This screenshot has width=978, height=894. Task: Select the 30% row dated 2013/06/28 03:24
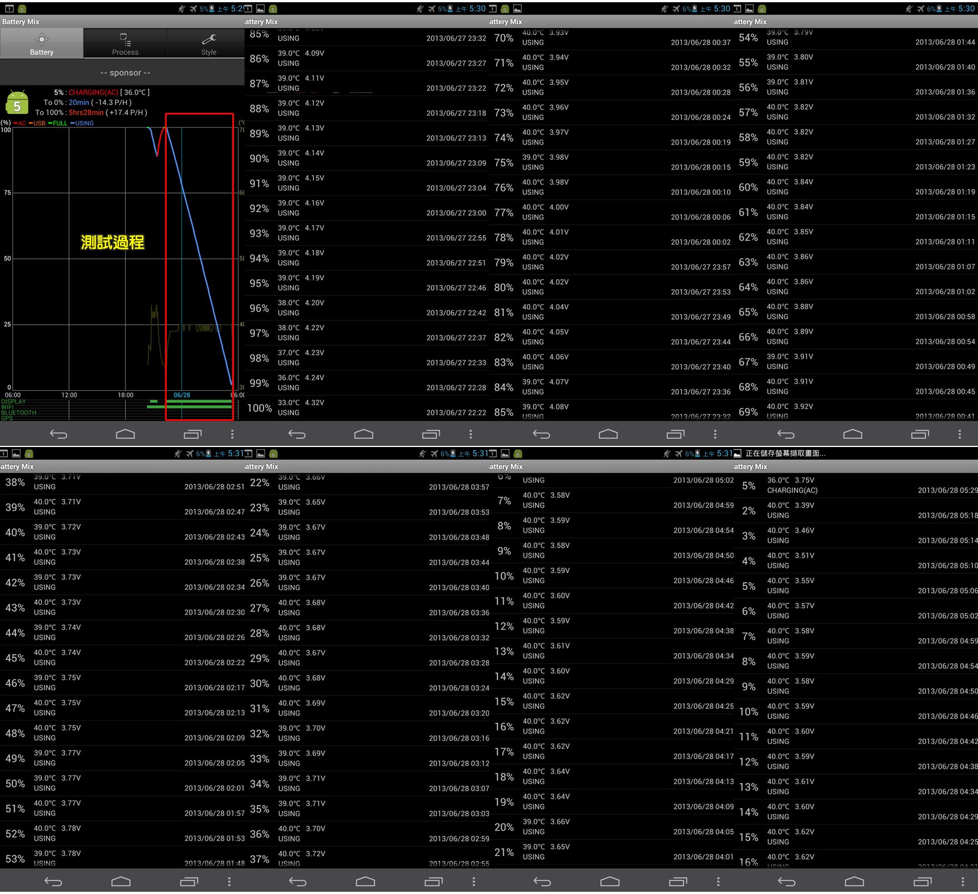coord(367,683)
